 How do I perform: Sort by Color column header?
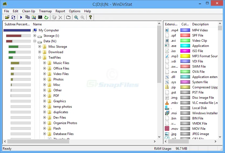click(185, 24)
